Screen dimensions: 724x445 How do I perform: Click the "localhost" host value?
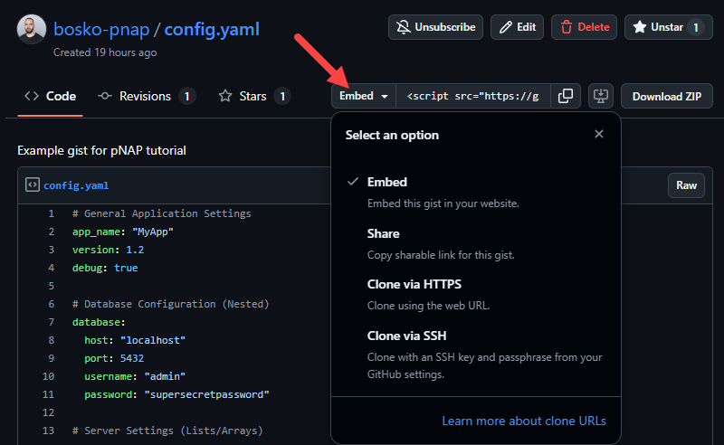coord(153,340)
